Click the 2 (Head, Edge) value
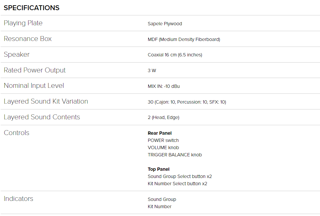320x216 pixels. click(x=163, y=118)
